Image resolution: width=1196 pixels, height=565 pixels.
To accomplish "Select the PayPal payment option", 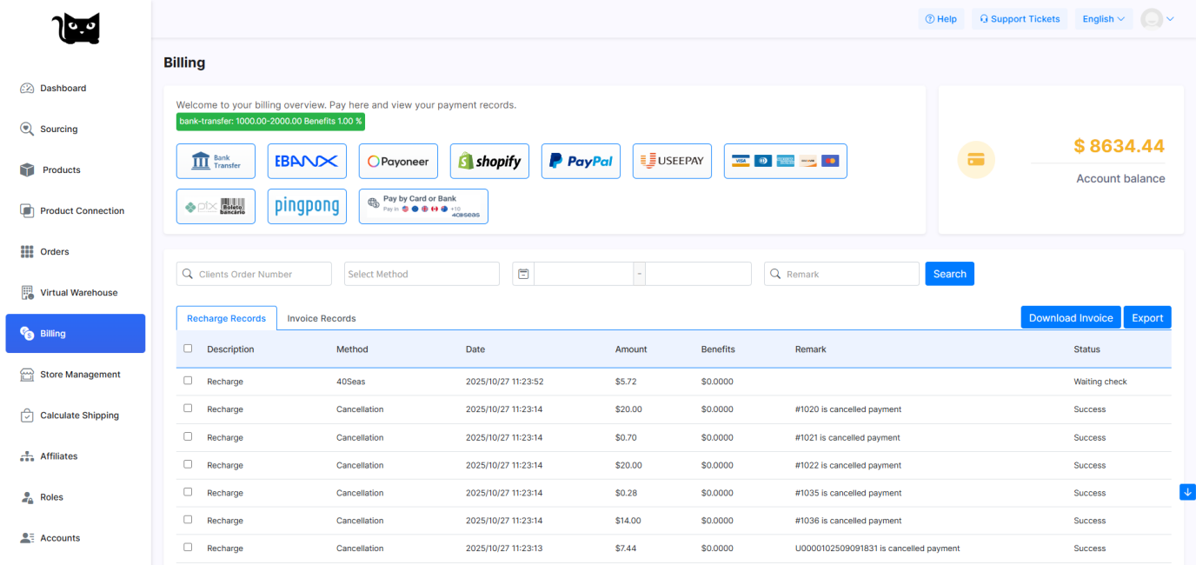I will pos(581,162).
